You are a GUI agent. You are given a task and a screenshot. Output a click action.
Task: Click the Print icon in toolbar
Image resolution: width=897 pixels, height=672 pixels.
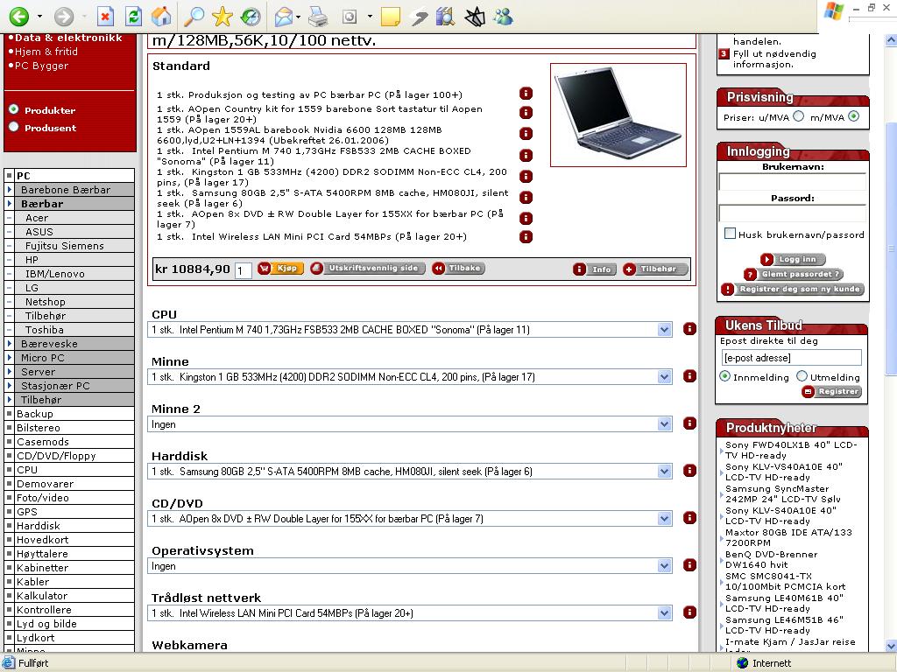[x=317, y=17]
